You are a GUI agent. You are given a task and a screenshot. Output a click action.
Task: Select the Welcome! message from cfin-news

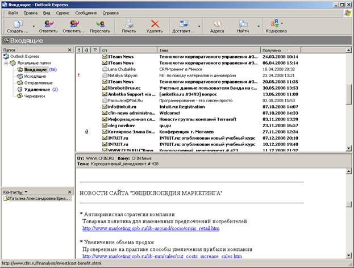click(188, 113)
